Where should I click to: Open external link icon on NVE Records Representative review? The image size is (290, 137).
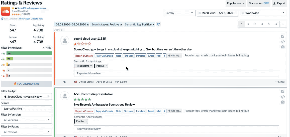pyautogui.click(x=282, y=92)
